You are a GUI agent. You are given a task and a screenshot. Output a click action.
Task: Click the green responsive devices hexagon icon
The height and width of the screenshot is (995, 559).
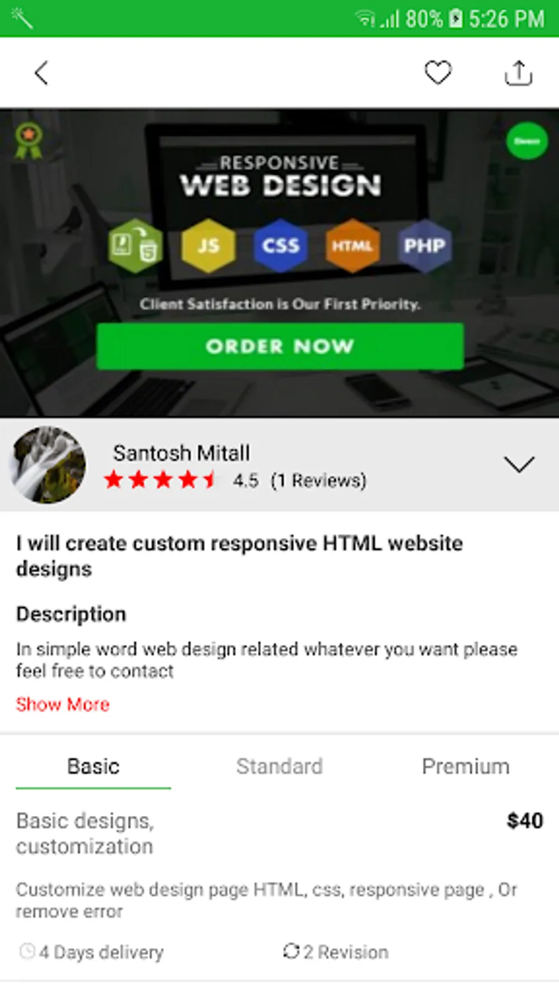pos(135,245)
